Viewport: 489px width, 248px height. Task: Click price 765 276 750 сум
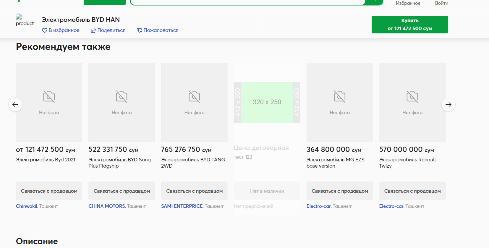point(186,150)
